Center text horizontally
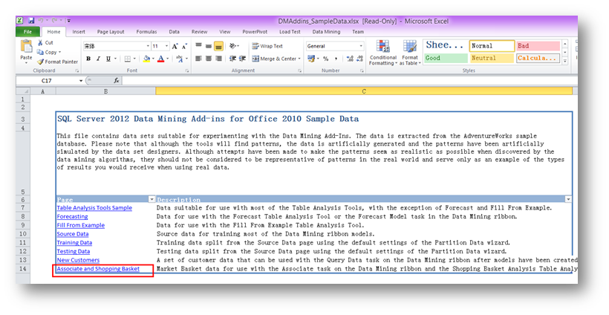Viewport: 609px width, 315px height. coord(209,59)
